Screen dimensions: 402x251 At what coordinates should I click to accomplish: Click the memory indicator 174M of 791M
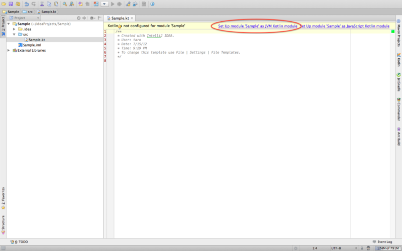[387, 248]
